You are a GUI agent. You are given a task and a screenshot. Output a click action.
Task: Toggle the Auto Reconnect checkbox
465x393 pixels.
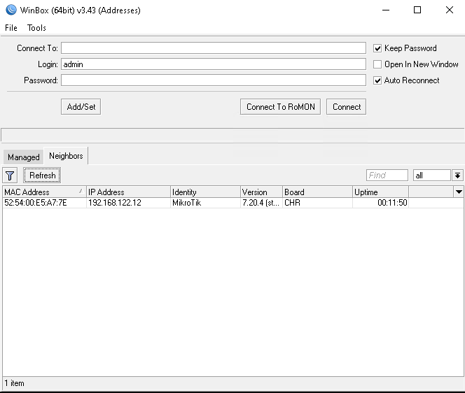pos(377,80)
